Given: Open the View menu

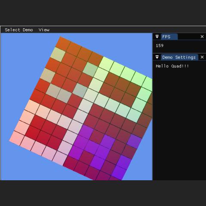Looking at the screenshot, I should click(x=44, y=30).
